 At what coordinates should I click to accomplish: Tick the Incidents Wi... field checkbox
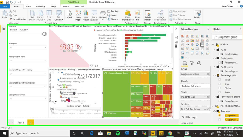click(x=219, y=54)
